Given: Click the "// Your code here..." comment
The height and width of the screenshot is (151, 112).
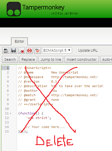Looking at the screenshot, I should click(45, 127).
